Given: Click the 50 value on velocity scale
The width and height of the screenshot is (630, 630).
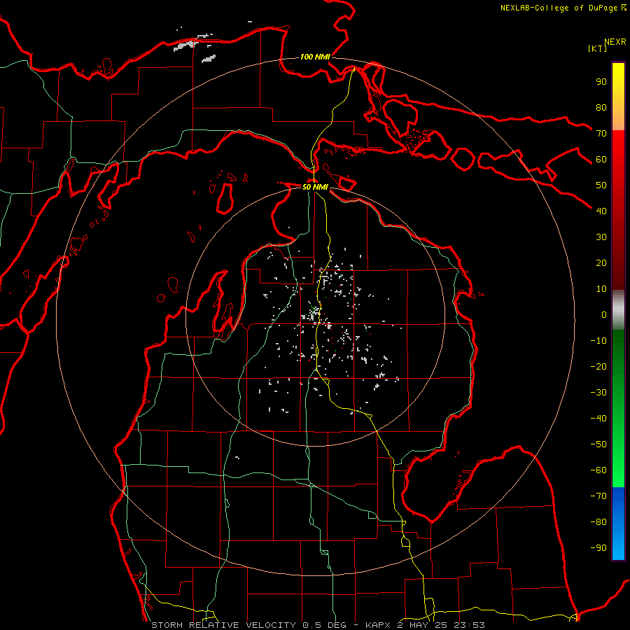Looking at the screenshot, I should point(601,185).
